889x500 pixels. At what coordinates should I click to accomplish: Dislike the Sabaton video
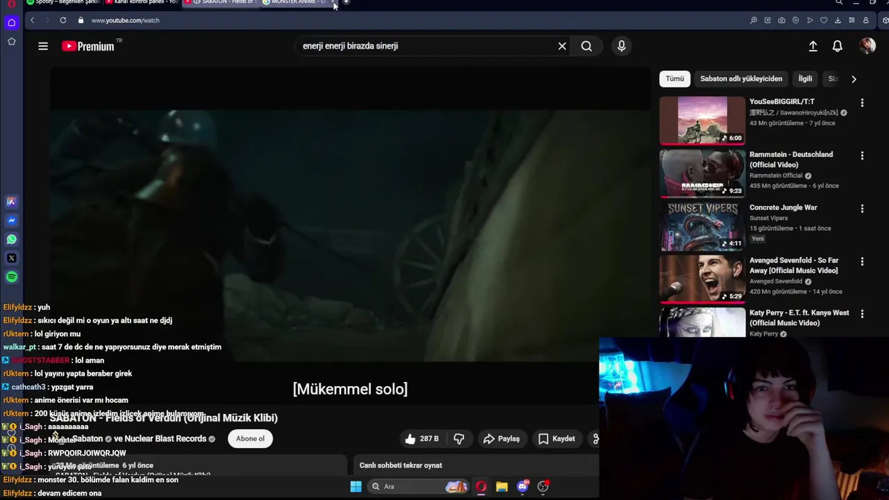(x=458, y=439)
